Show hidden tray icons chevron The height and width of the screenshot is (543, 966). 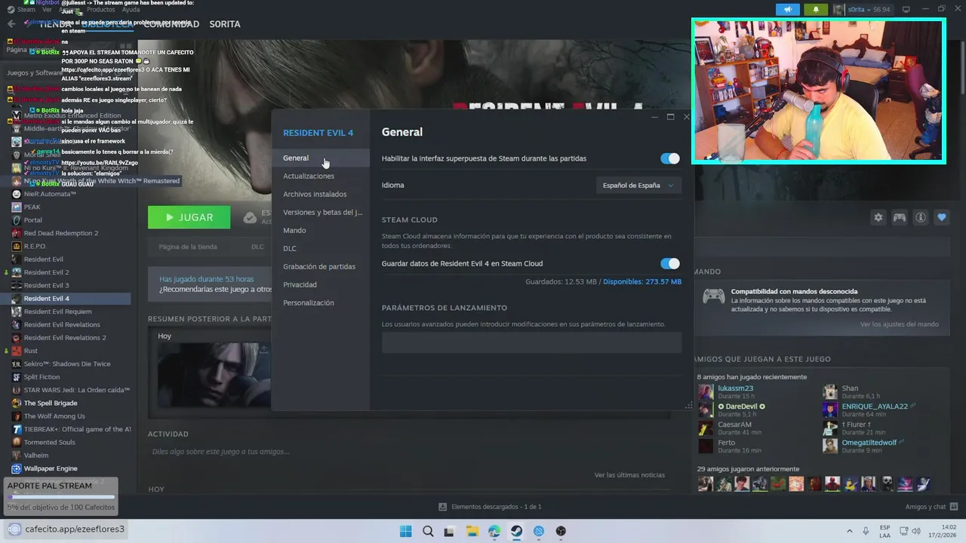pos(850,531)
